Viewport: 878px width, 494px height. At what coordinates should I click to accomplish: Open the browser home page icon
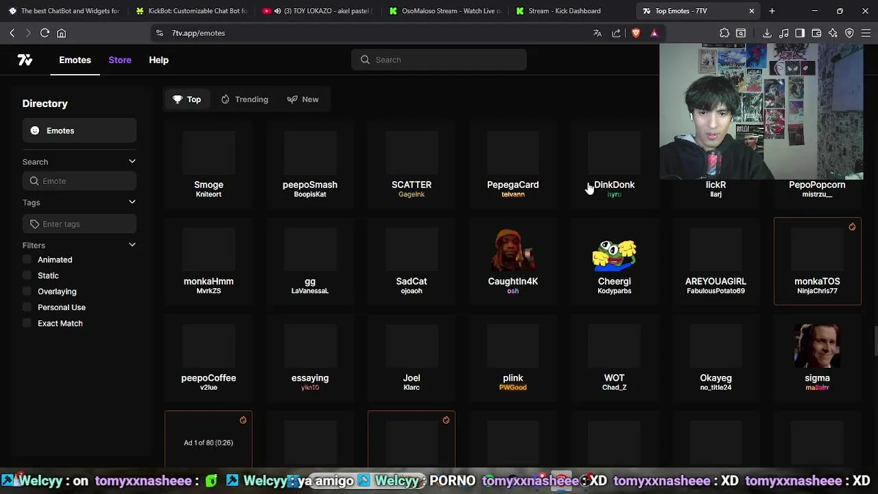tap(61, 33)
